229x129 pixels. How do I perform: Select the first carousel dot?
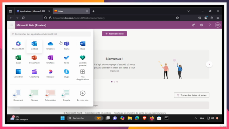point(112,82)
